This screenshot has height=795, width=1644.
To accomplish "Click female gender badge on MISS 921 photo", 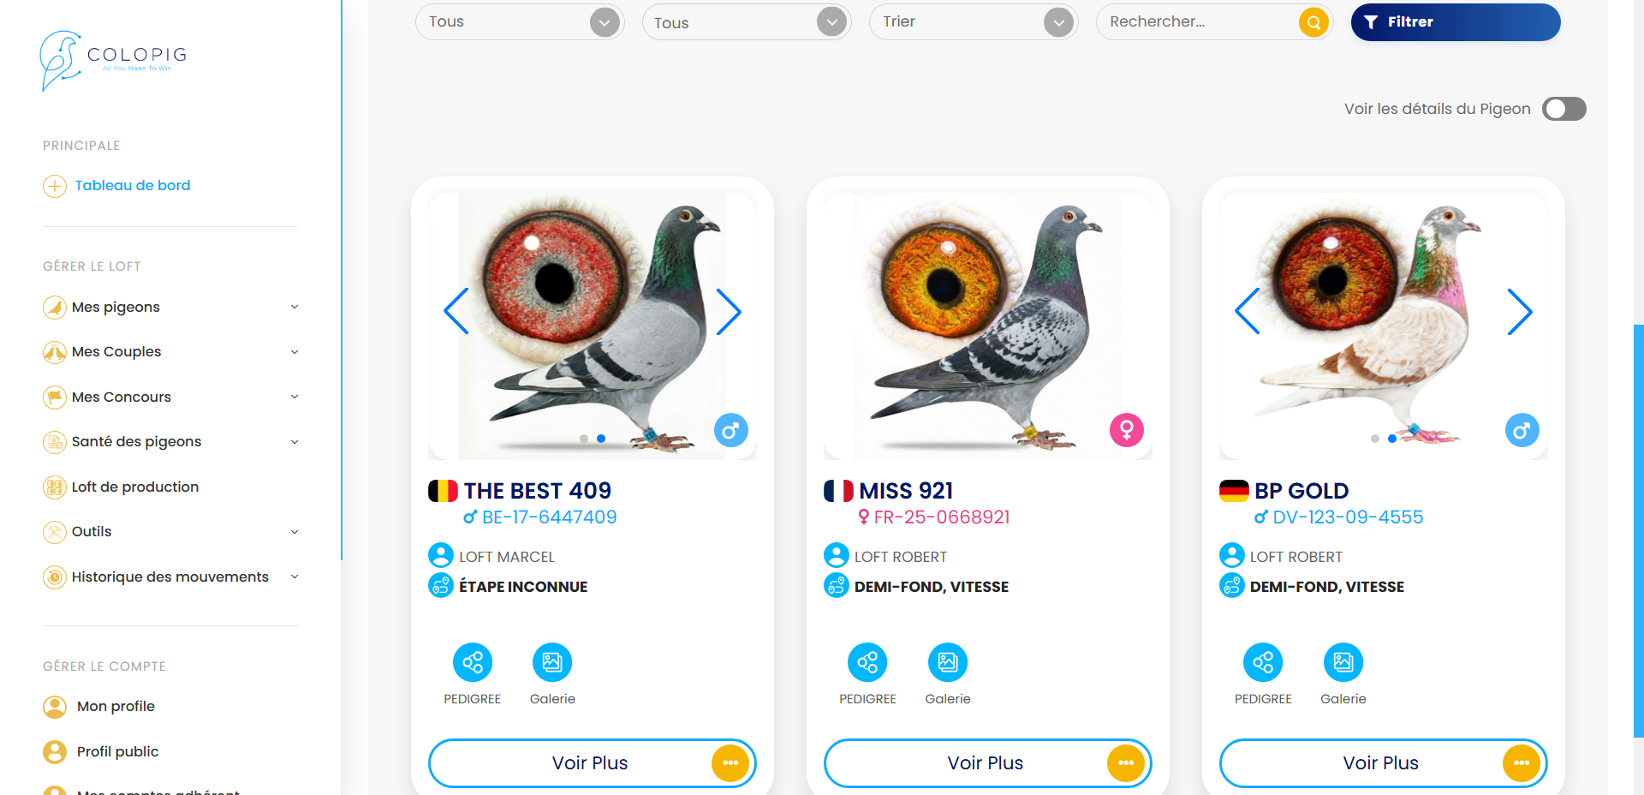I will [1127, 430].
